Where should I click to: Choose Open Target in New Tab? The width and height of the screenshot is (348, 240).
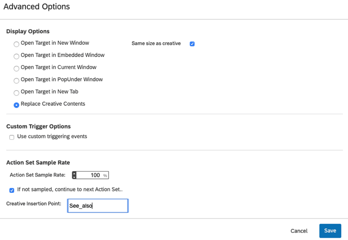[16, 93]
